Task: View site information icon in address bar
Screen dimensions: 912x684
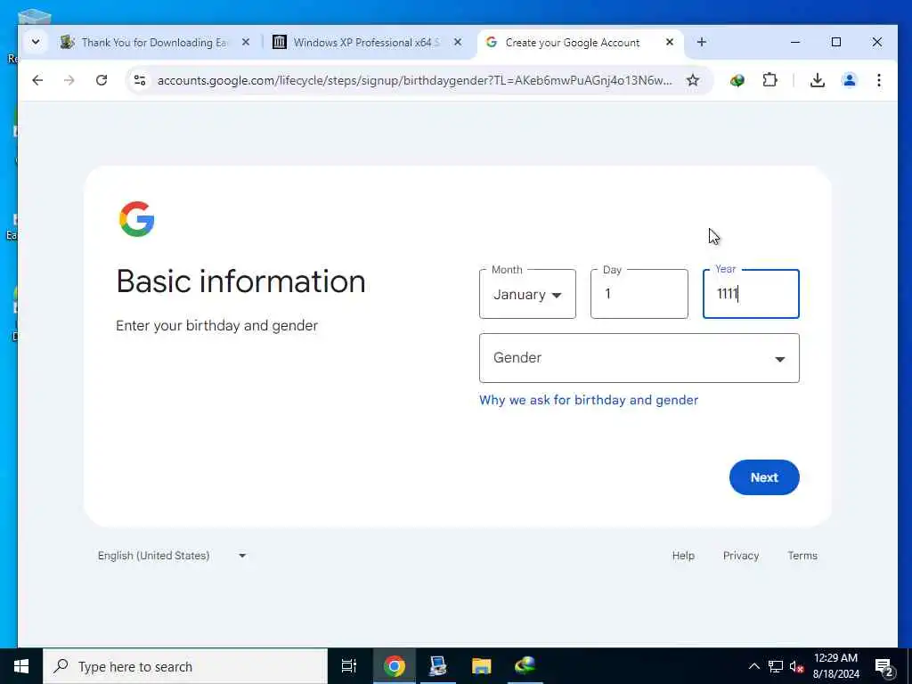Action: point(140,80)
